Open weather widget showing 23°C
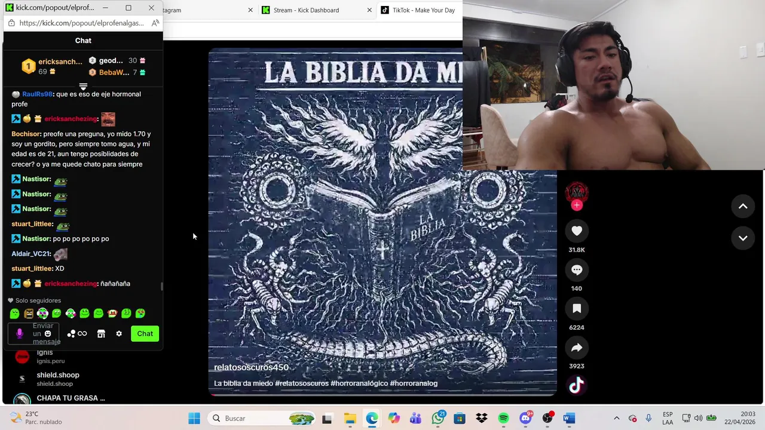765x430 pixels. 36,418
